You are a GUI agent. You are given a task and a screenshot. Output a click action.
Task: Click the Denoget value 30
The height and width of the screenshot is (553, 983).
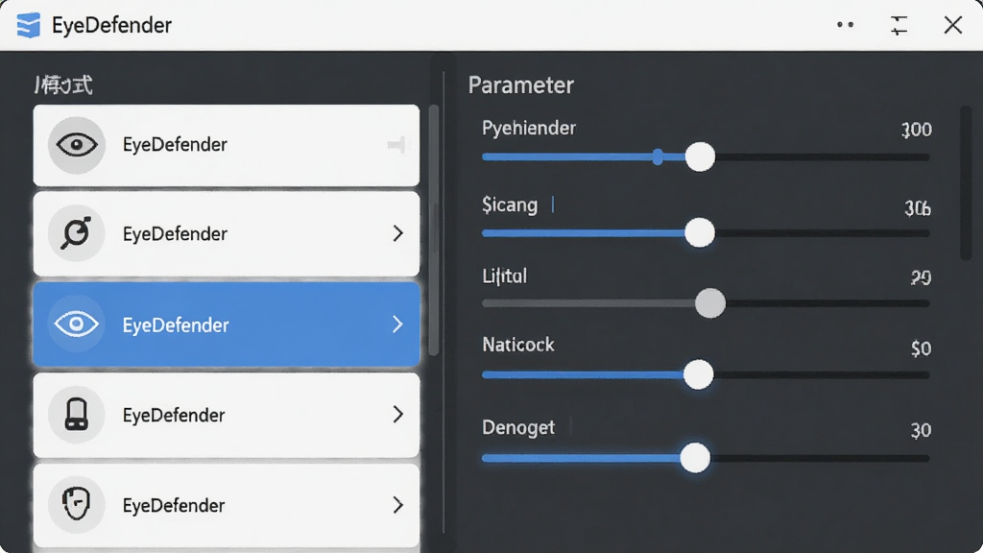click(921, 430)
